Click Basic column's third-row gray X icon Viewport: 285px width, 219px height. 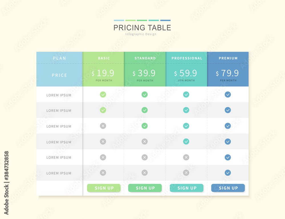pos(103,126)
